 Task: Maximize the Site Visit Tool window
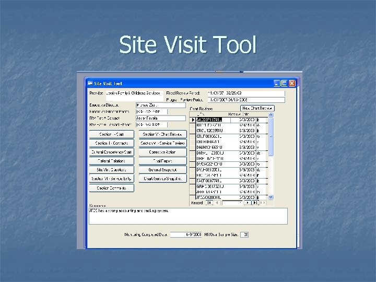tap(285, 83)
